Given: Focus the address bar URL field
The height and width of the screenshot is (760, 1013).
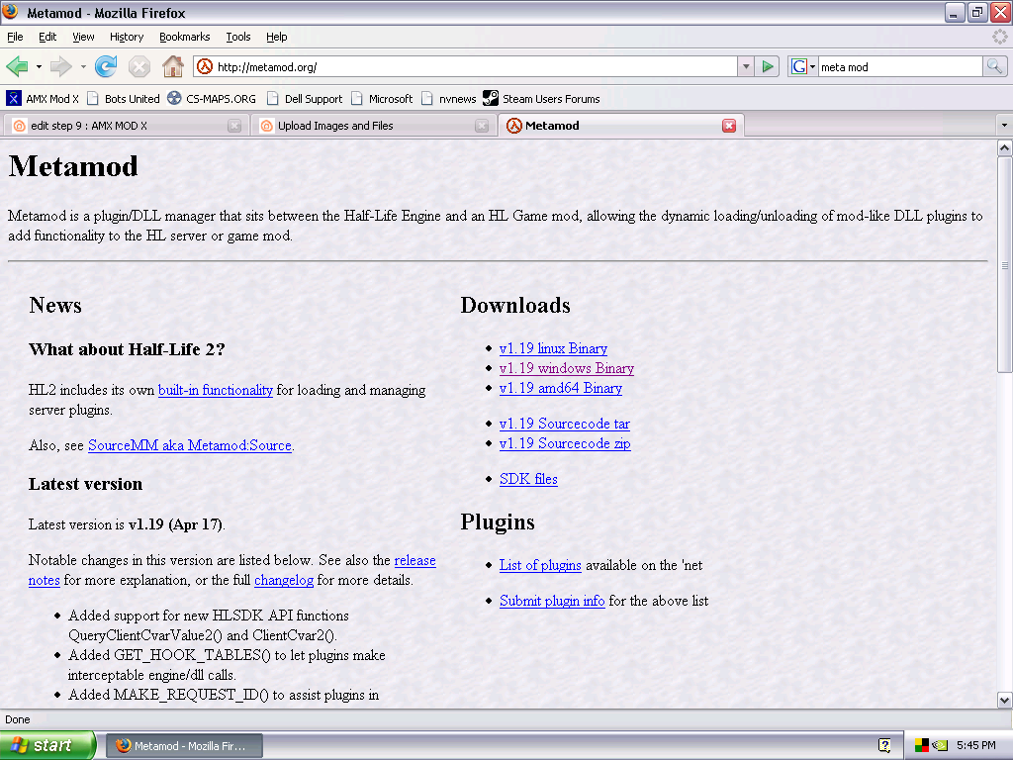Looking at the screenshot, I should point(476,66).
